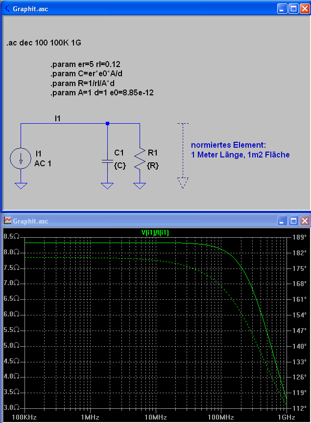Close the schematic Graphit.asc window
The image size is (311, 423).
tap(305, 9)
